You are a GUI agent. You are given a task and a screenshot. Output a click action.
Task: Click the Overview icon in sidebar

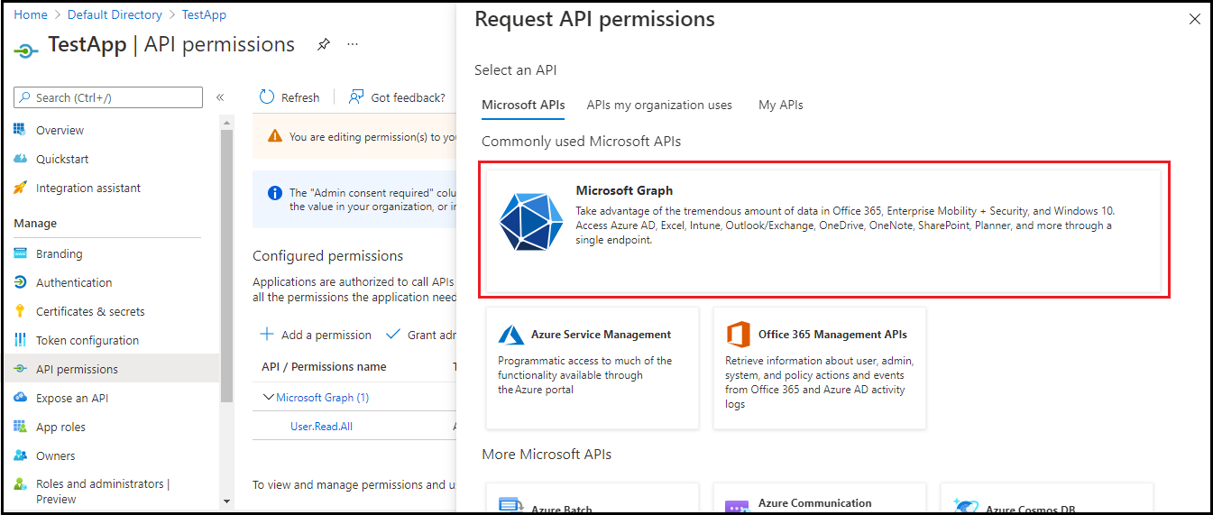[20, 130]
